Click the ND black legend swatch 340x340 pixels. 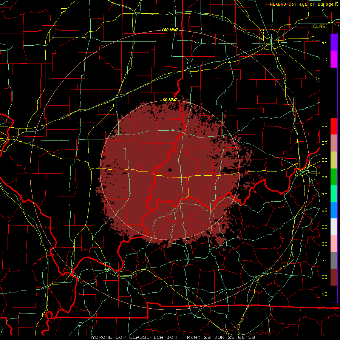click(334, 294)
